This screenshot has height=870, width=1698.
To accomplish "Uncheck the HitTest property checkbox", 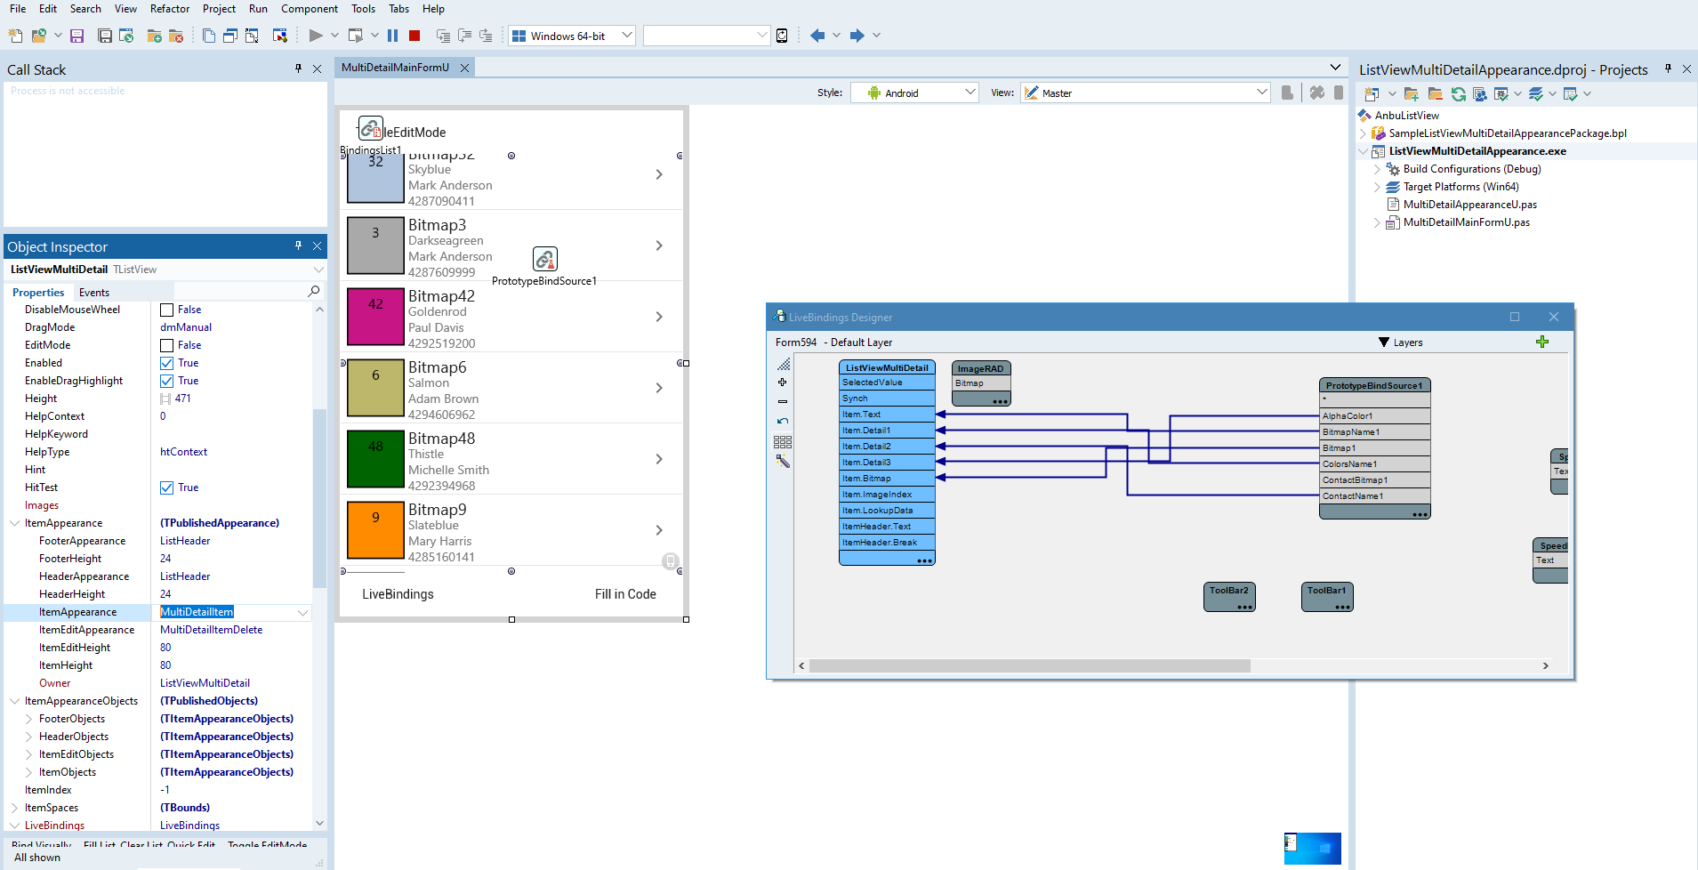I will [x=166, y=487].
